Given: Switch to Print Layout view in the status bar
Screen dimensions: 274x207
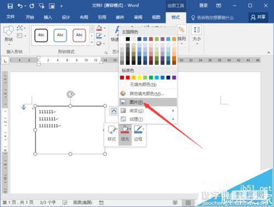Looking at the screenshot, I should (188, 203).
